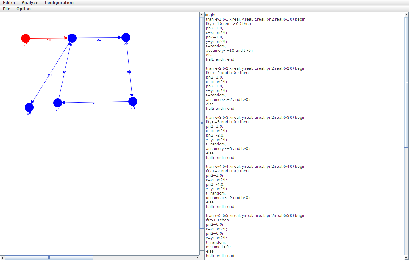Select the blue node v5

29,107
